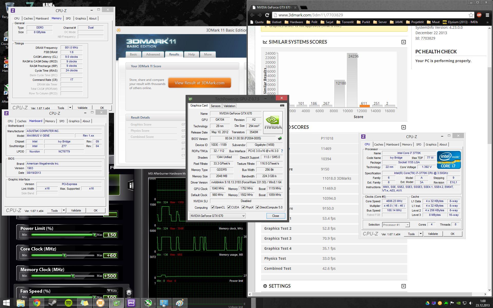The image size is (493, 308).
Task: Open NVIDIA tray icon
Action: tap(458, 303)
